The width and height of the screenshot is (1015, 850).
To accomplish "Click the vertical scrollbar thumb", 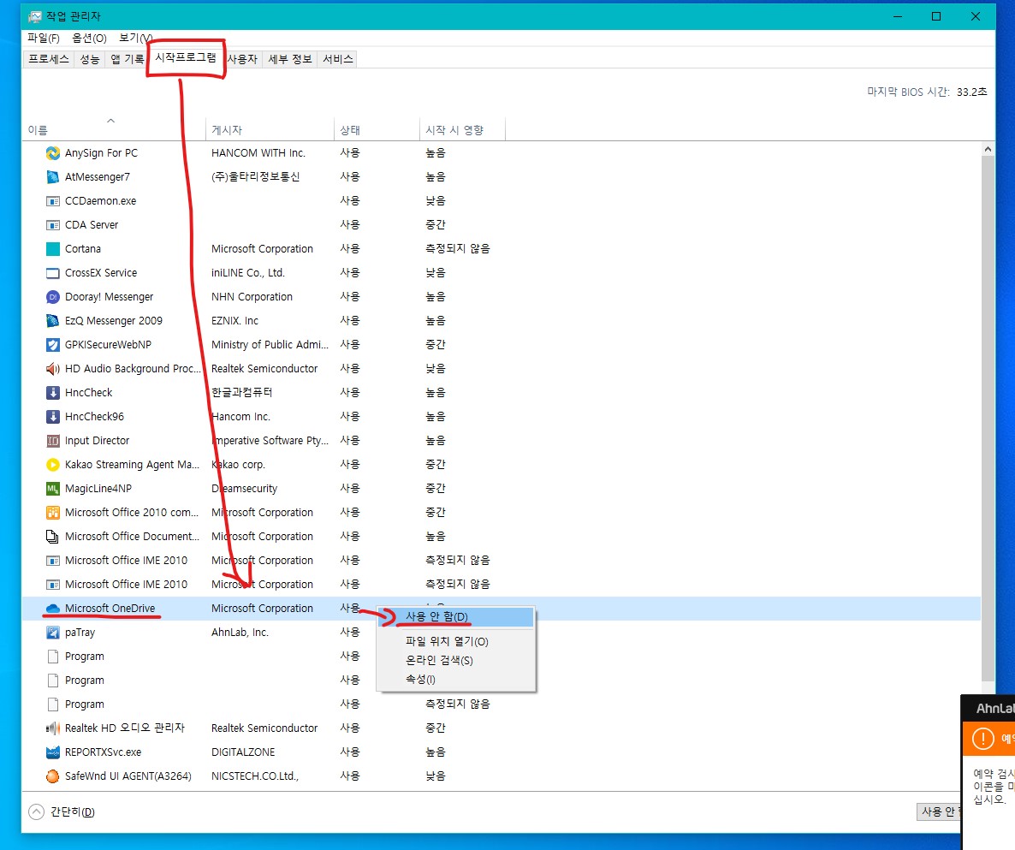I will coord(988,419).
